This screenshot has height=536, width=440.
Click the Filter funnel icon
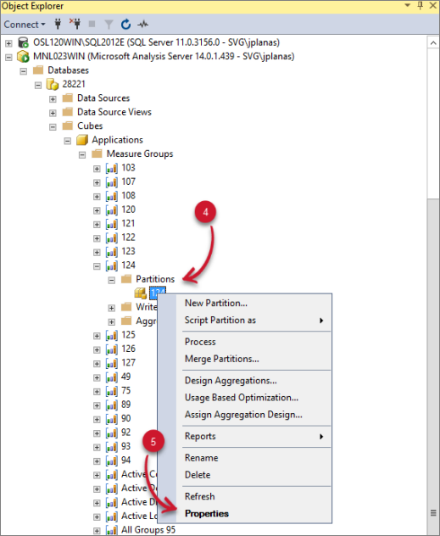point(109,25)
